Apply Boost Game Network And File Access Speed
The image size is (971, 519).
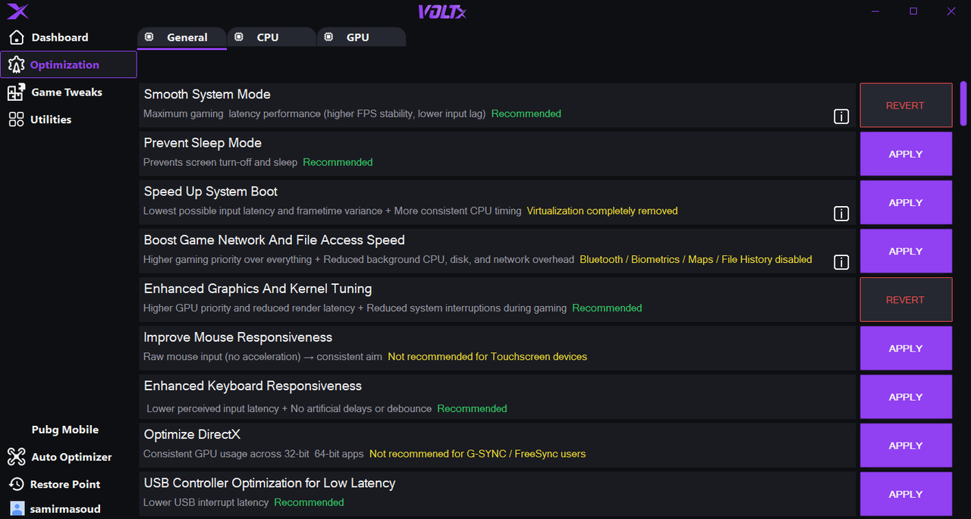906,251
